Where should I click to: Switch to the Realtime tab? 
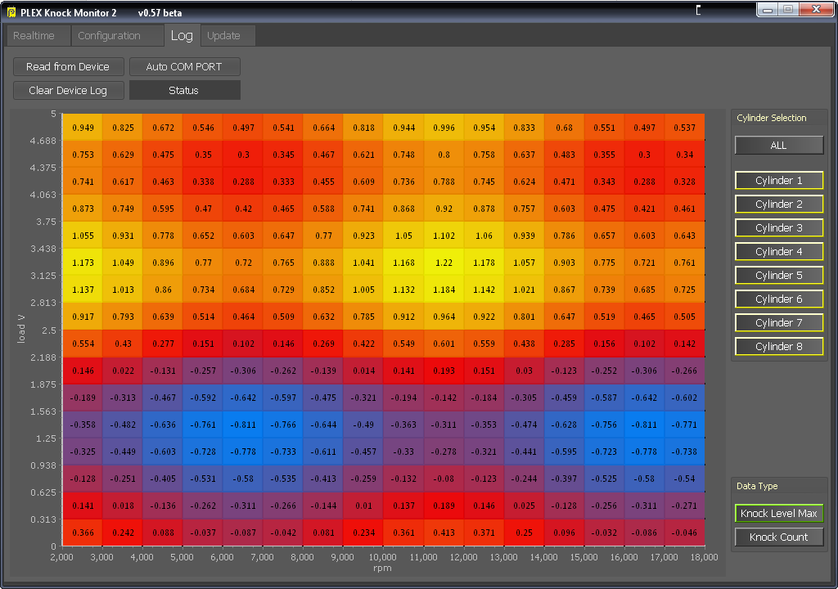pyautogui.click(x=37, y=35)
